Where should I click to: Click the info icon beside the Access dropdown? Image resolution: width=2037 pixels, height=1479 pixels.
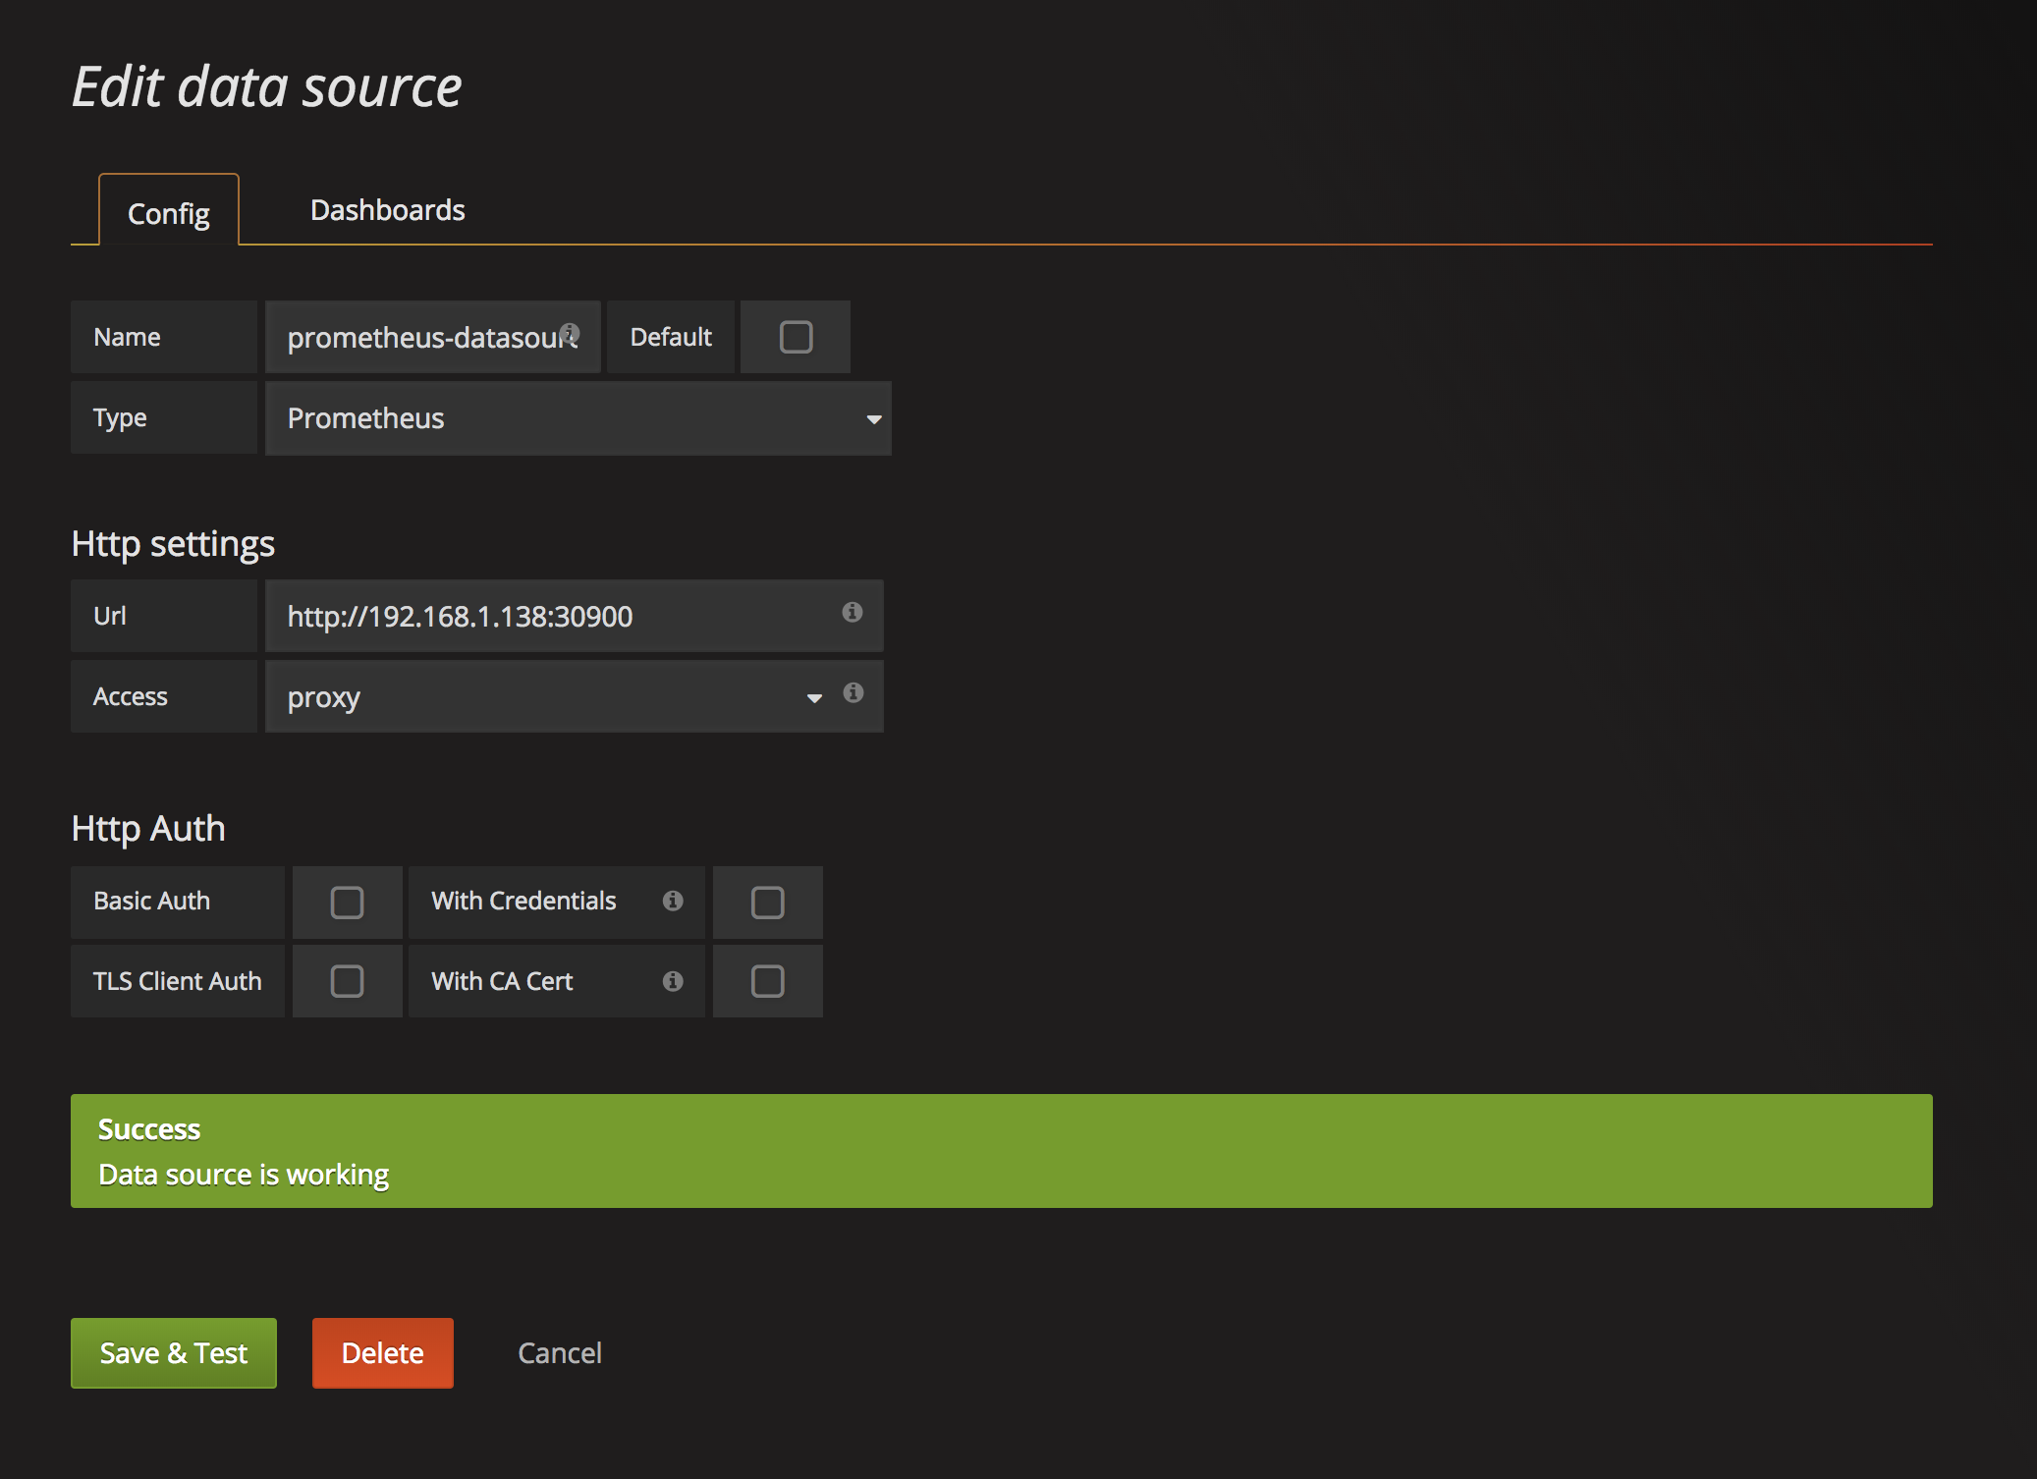(x=853, y=692)
